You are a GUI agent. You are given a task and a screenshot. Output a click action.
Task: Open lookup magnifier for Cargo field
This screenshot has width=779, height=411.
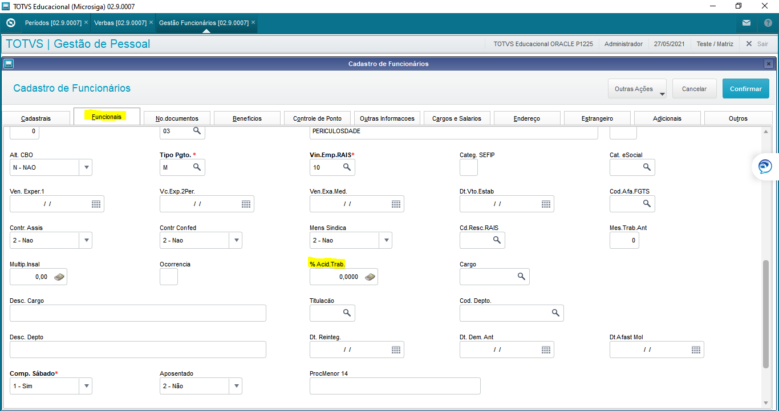pos(521,276)
